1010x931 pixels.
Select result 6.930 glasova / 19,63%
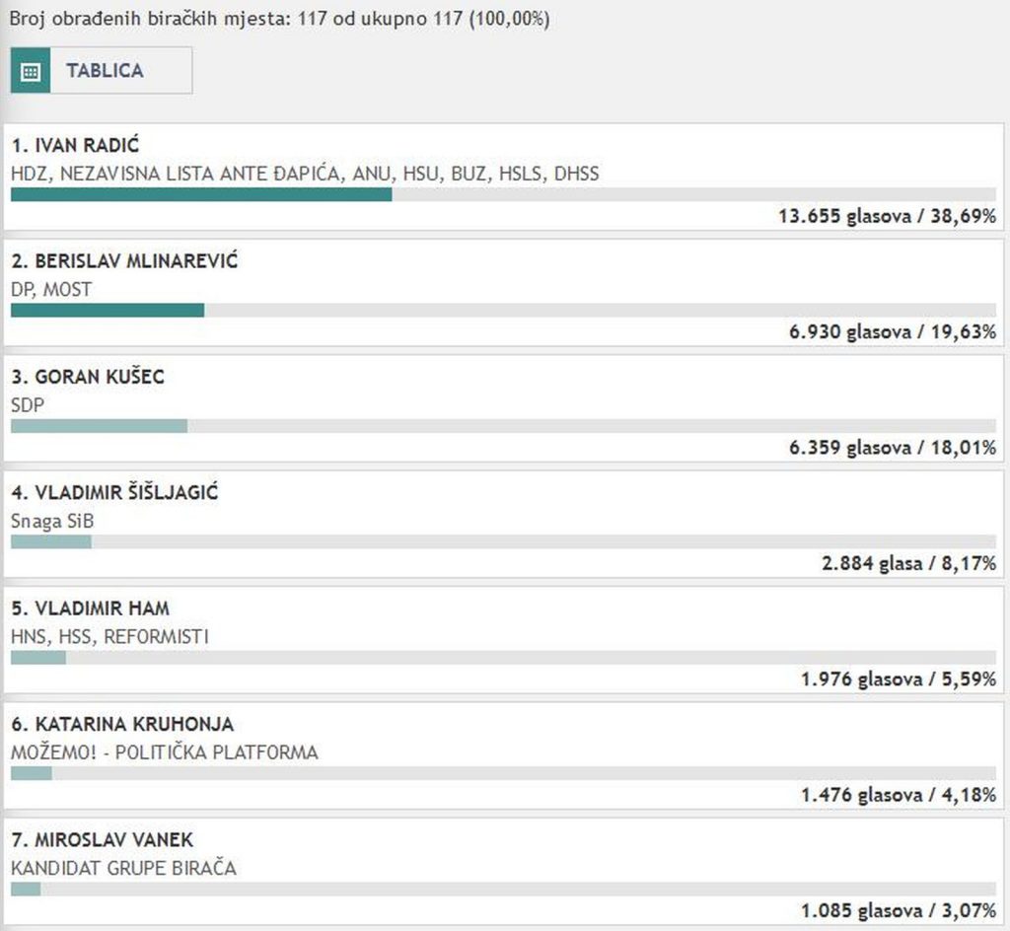[x=893, y=331]
